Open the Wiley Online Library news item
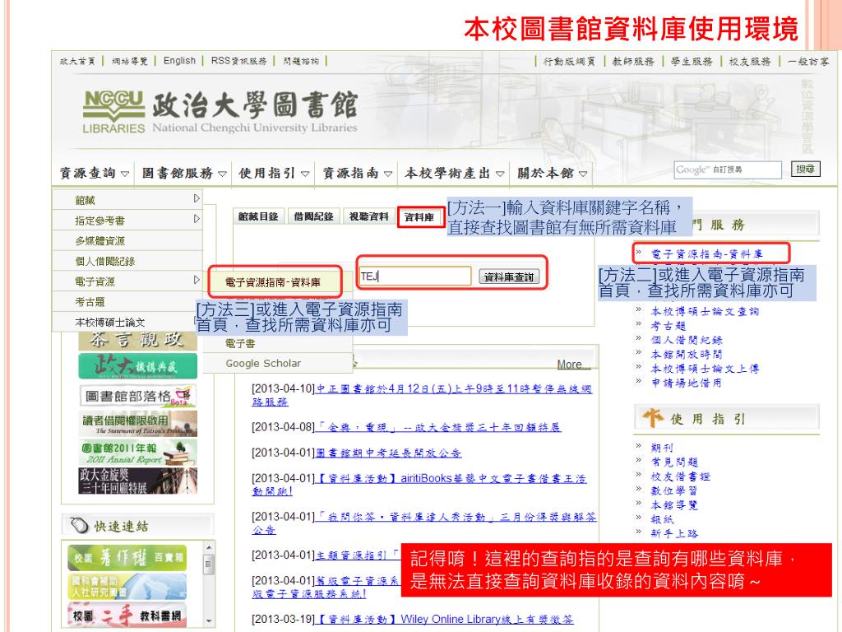The width and height of the screenshot is (842, 632). coord(445,619)
